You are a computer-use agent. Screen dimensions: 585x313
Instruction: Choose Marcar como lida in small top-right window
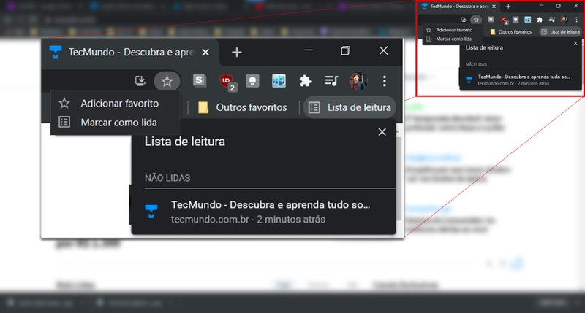pyautogui.click(x=450, y=39)
